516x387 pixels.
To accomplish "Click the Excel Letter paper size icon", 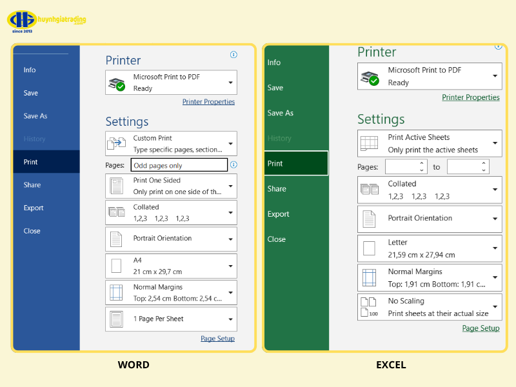I will 369,248.
